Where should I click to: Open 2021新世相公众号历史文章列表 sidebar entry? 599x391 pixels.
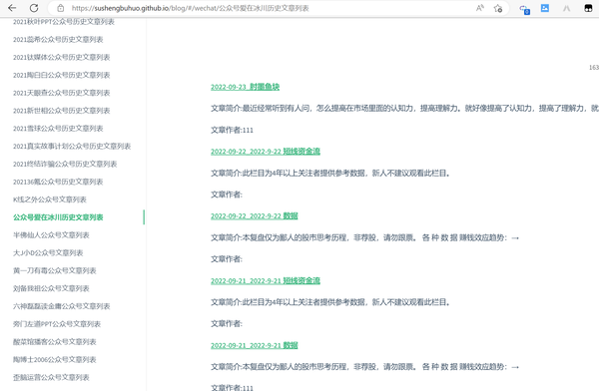point(62,111)
